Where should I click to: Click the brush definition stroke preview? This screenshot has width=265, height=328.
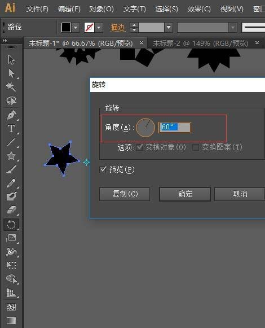pyautogui.click(x=253, y=28)
